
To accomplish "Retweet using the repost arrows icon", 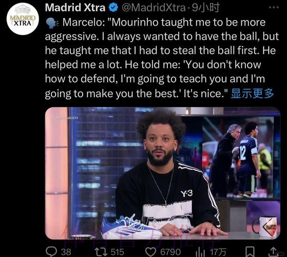I will click(101, 252).
